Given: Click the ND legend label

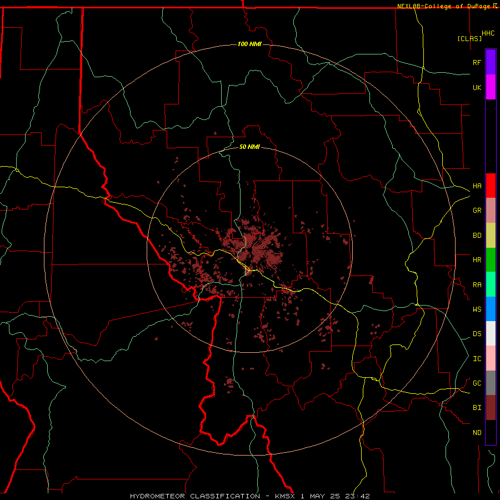Looking at the screenshot, I should [477, 433].
